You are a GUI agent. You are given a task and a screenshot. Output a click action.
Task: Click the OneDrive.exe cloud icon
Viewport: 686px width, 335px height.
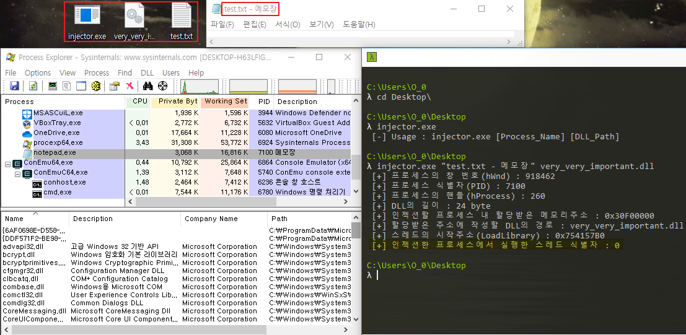pyautogui.click(x=27, y=133)
